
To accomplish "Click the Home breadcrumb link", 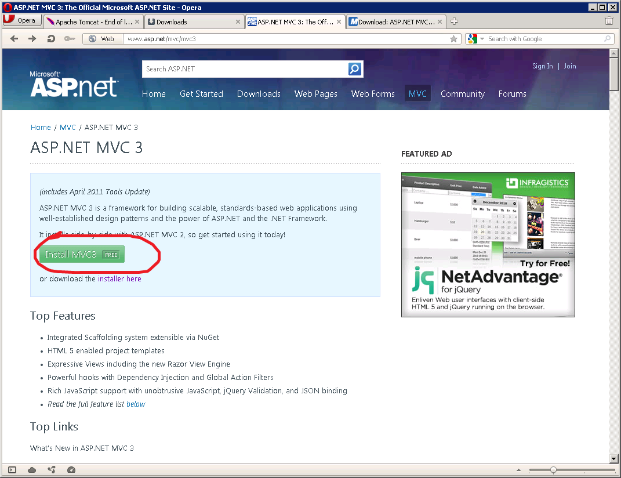I will click(x=41, y=127).
